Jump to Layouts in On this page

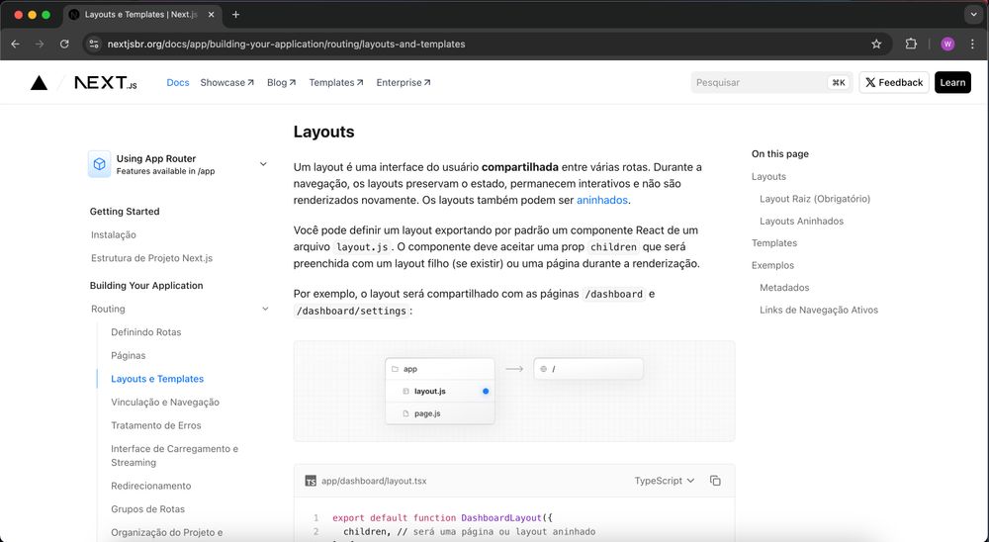[x=768, y=177]
